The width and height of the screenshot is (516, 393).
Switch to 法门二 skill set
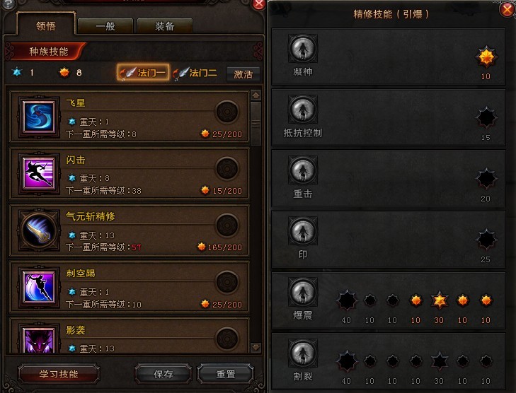[195, 73]
